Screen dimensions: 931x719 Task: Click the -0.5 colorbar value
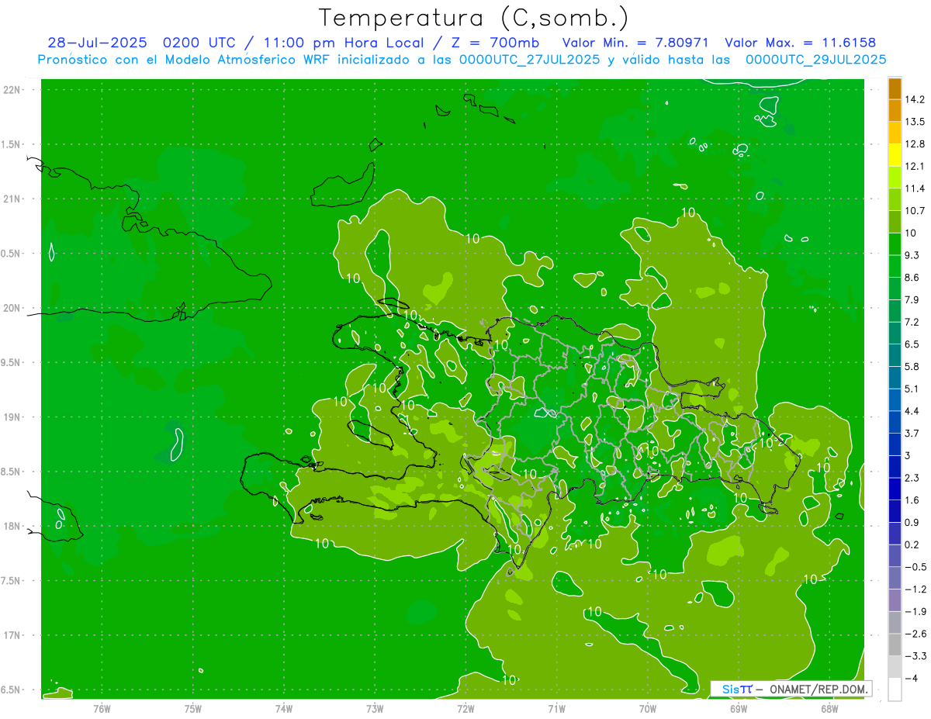[x=915, y=567]
